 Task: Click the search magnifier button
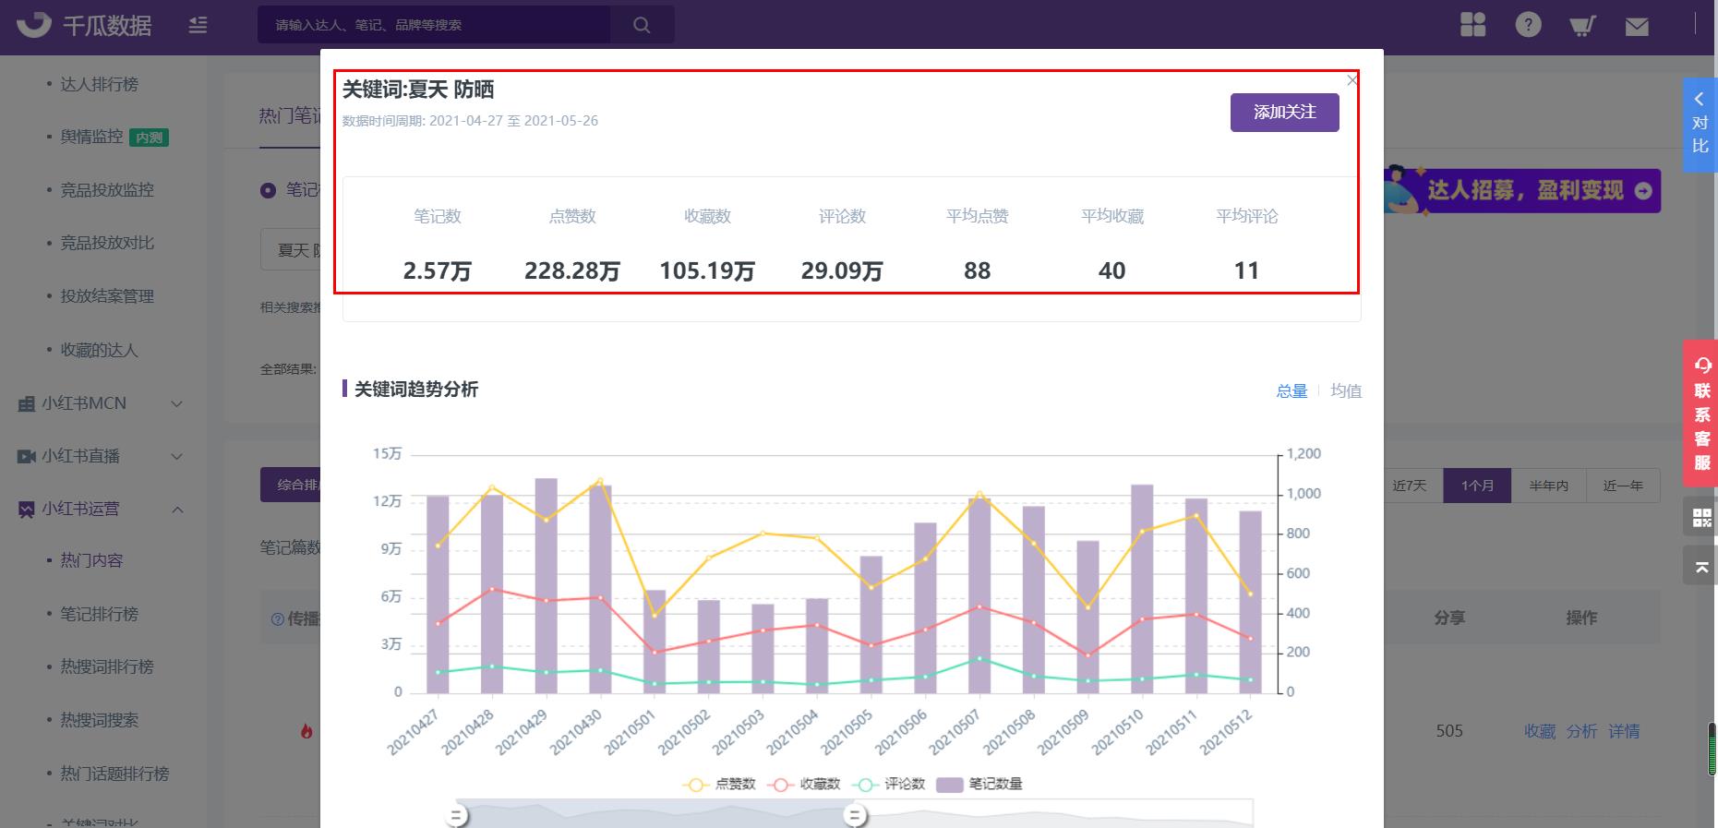tap(642, 25)
